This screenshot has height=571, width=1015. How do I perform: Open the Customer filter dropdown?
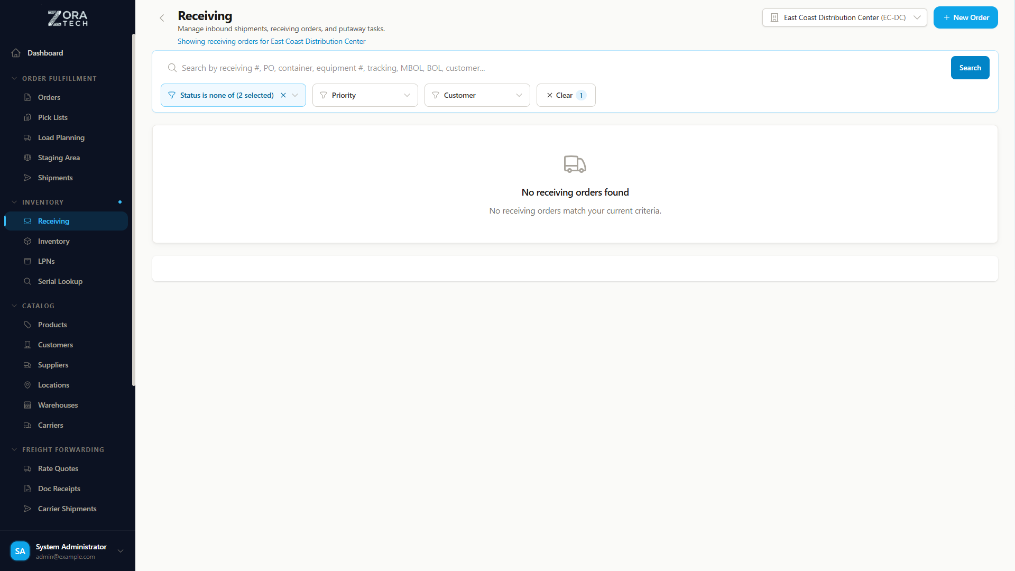click(x=477, y=95)
